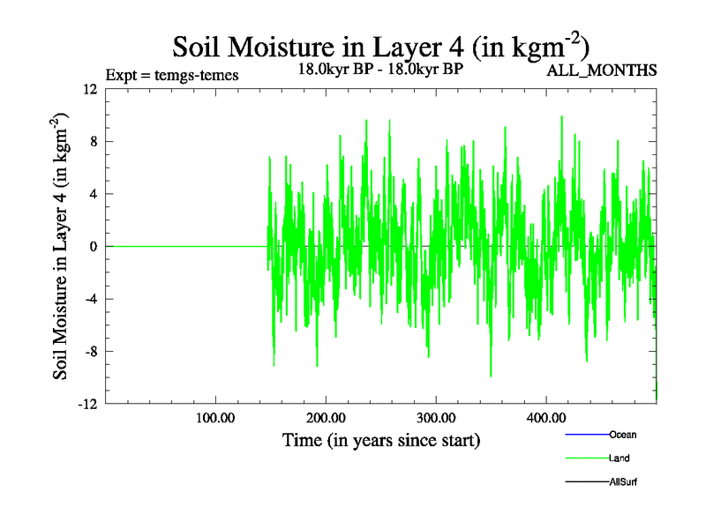Select the Land legend label
706x529 pixels.
(x=619, y=458)
